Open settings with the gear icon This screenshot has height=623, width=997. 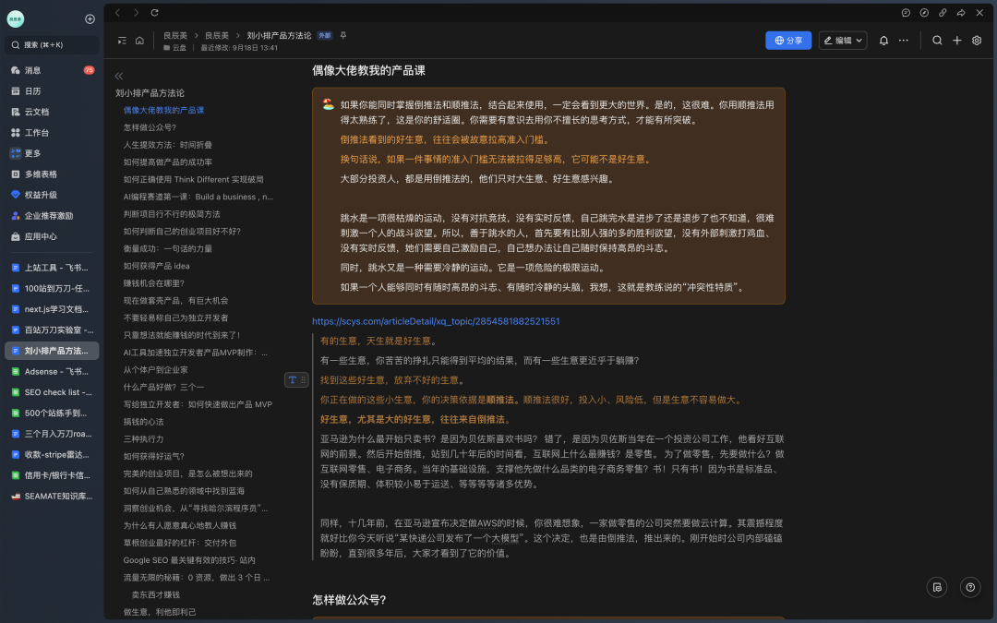point(977,40)
